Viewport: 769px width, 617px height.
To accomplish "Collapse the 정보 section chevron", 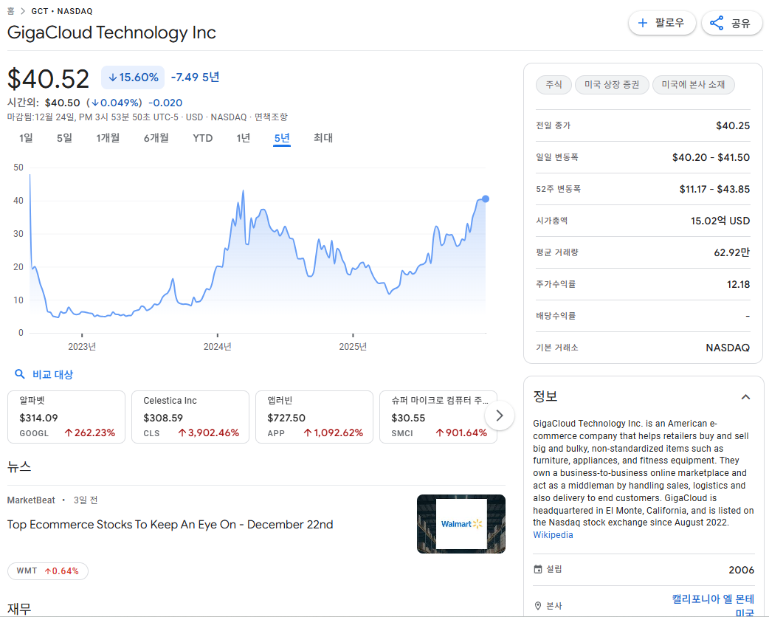I will pos(745,397).
